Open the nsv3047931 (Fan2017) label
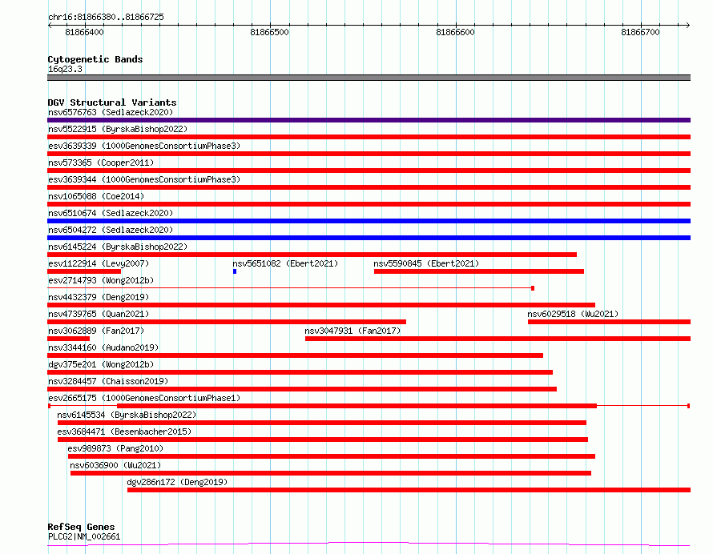The height and width of the screenshot is (554, 713). (x=352, y=331)
